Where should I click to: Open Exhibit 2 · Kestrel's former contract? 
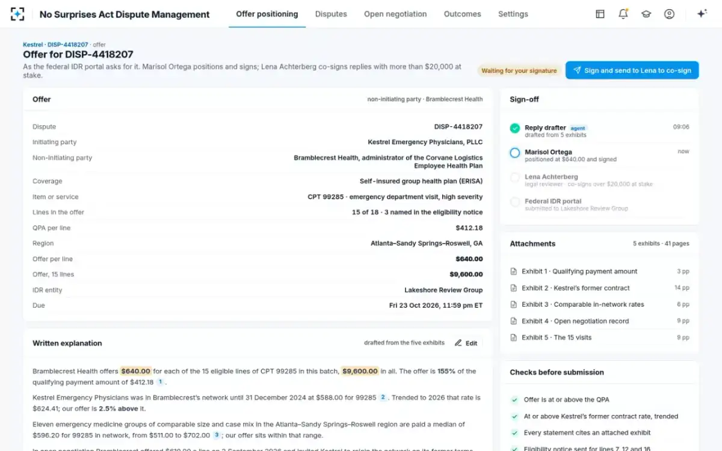576,288
